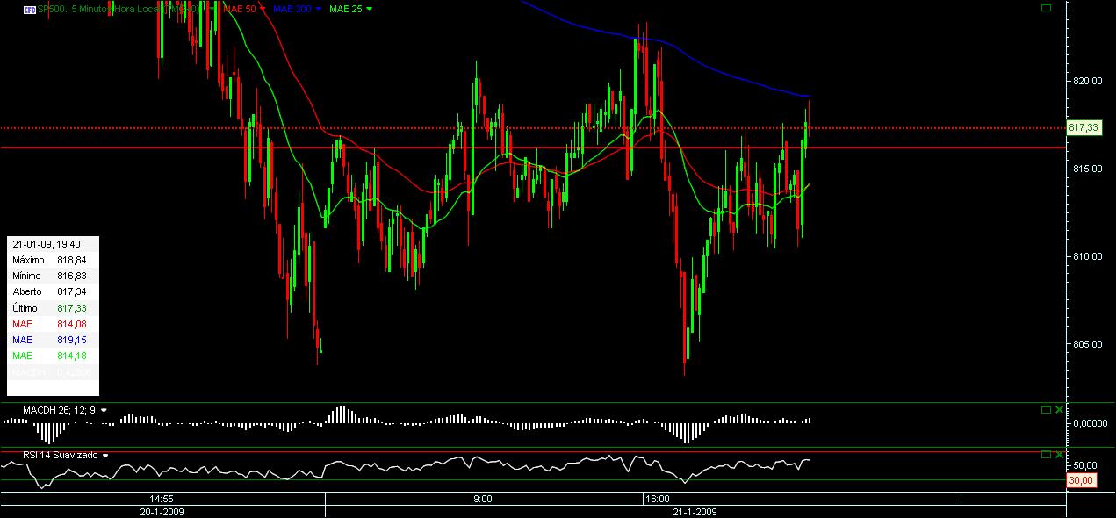
Task: Close the MACDH indicator panel
Action: pyautogui.click(x=1058, y=409)
